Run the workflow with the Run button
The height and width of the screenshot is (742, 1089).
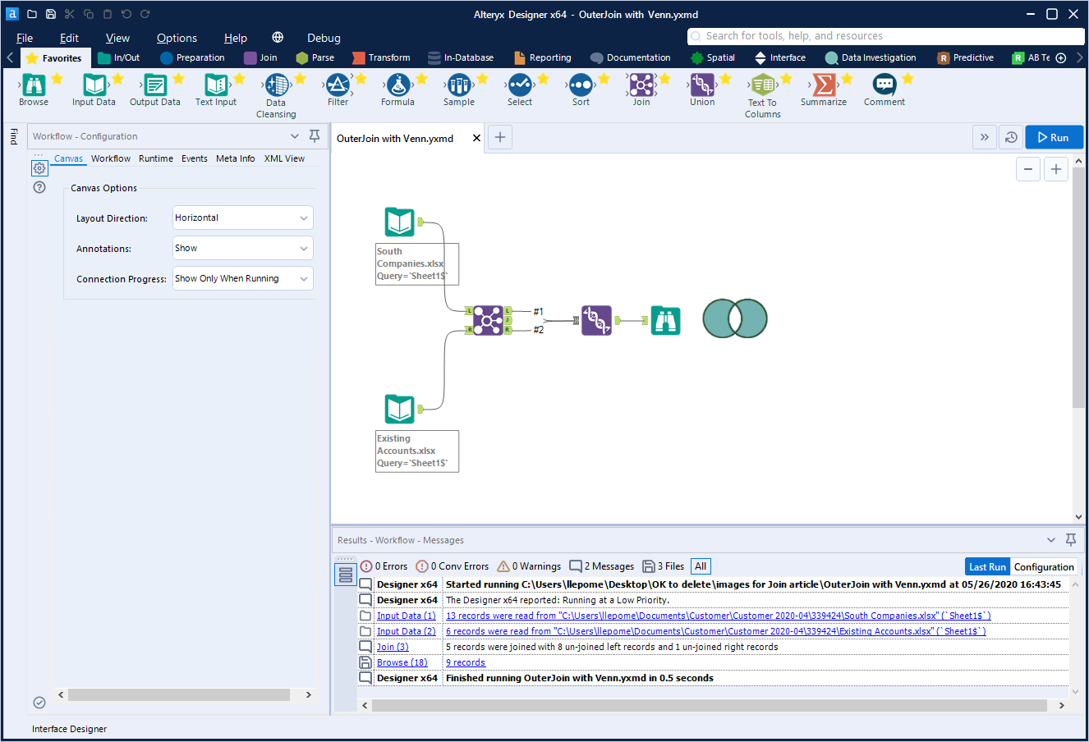click(x=1054, y=137)
